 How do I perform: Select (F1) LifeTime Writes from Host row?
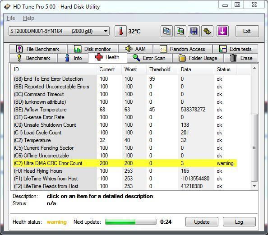coord(125,179)
